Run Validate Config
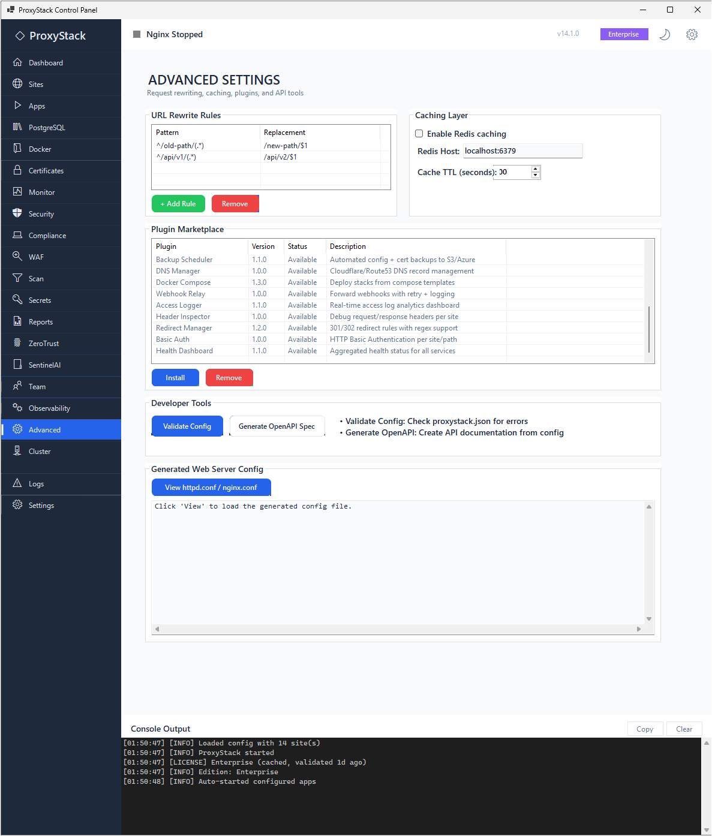 click(x=187, y=426)
